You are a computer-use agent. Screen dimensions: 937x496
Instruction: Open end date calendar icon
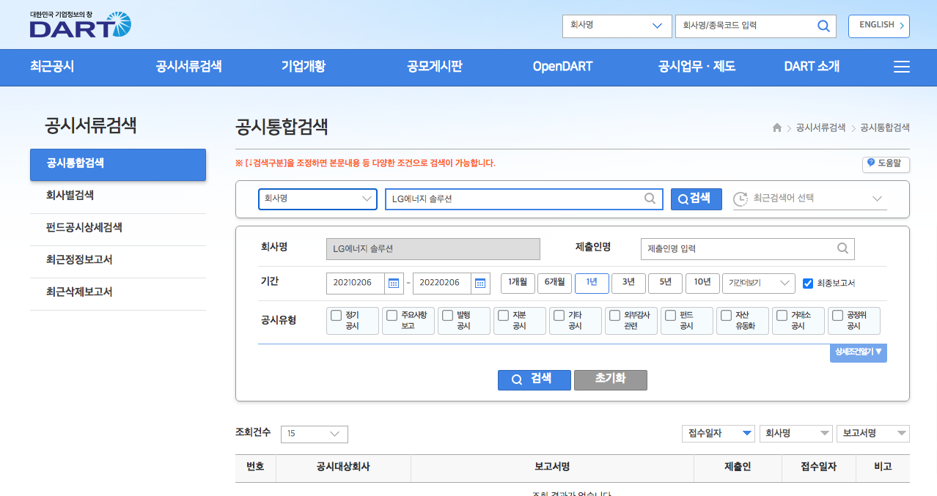[480, 283]
